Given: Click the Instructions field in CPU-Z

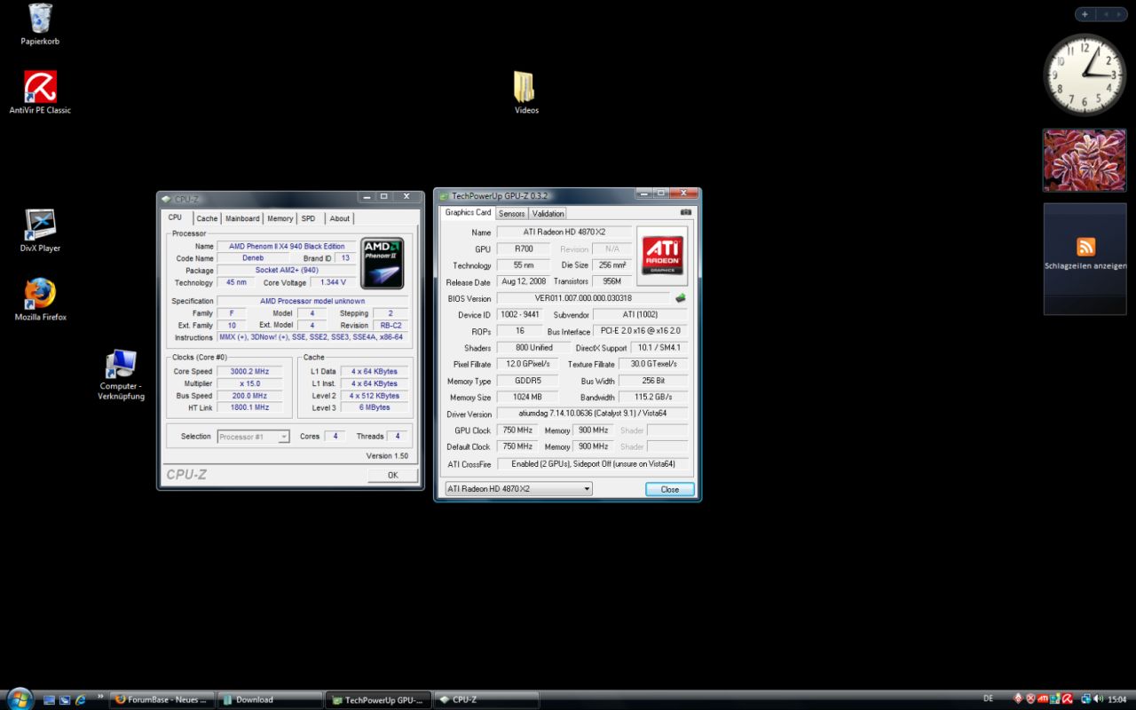Looking at the screenshot, I should point(312,337).
